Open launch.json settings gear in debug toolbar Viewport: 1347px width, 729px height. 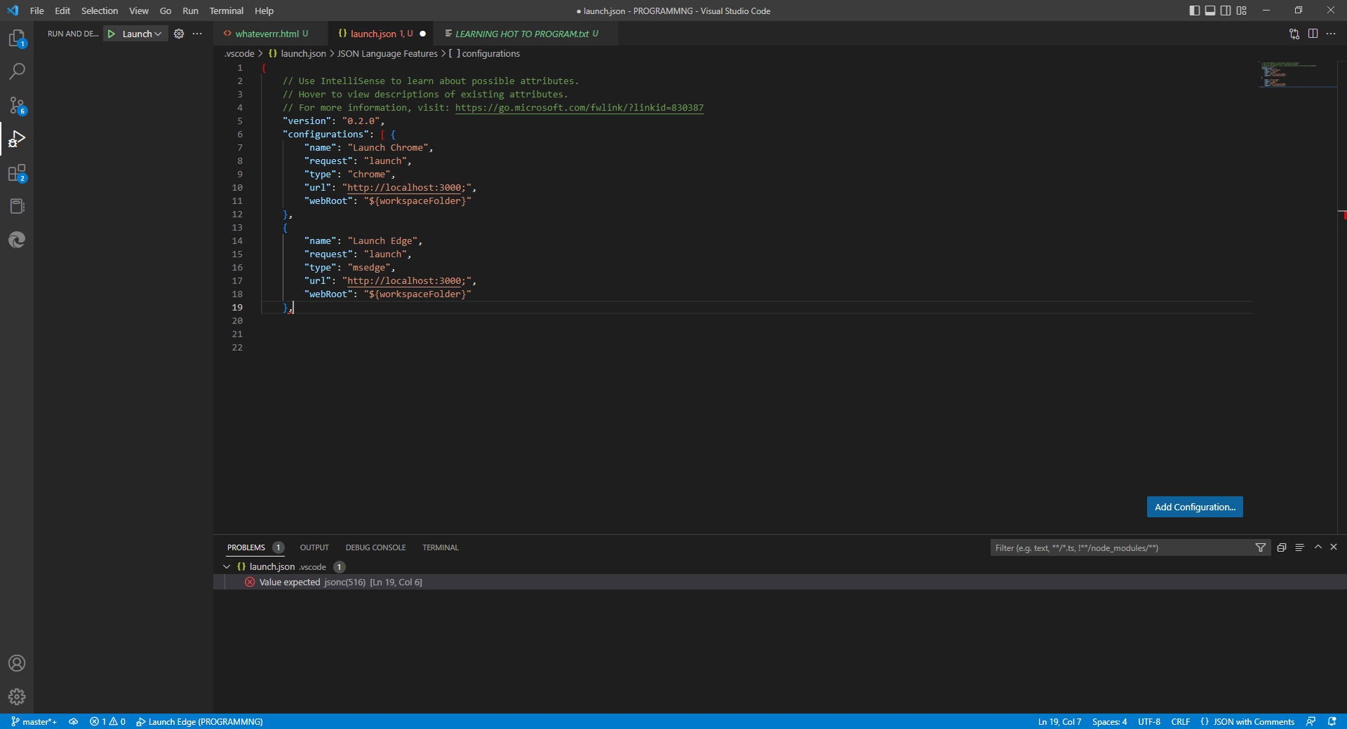(x=179, y=34)
